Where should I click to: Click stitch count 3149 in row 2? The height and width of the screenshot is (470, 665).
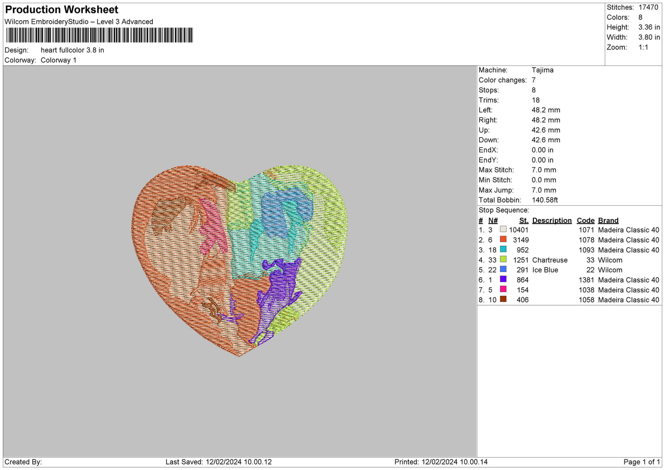tap(521, 240)
